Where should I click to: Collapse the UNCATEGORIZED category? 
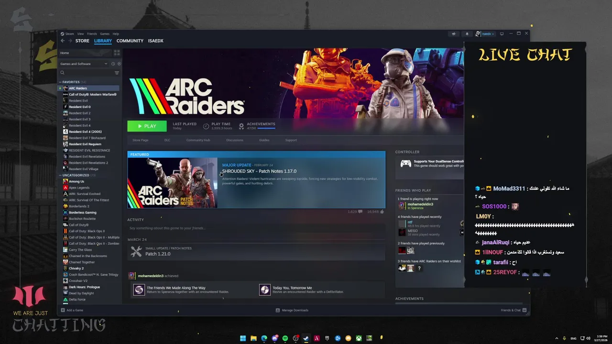point(61,175)
